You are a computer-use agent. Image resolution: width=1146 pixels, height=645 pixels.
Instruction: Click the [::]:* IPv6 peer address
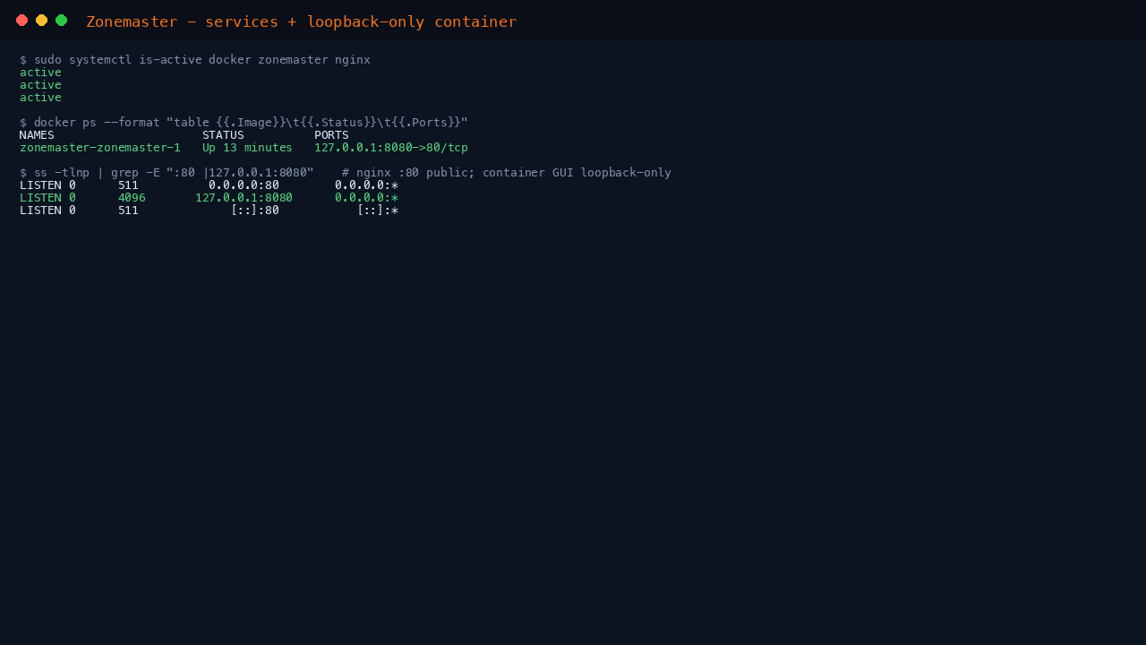click(x=378, y=211)
